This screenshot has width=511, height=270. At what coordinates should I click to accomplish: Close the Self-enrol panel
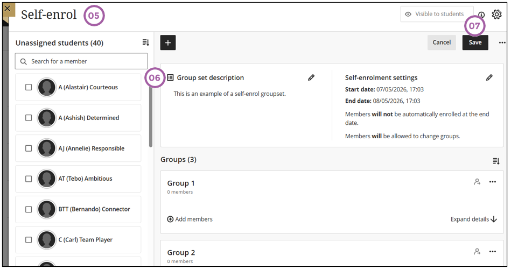click(8, 8)
